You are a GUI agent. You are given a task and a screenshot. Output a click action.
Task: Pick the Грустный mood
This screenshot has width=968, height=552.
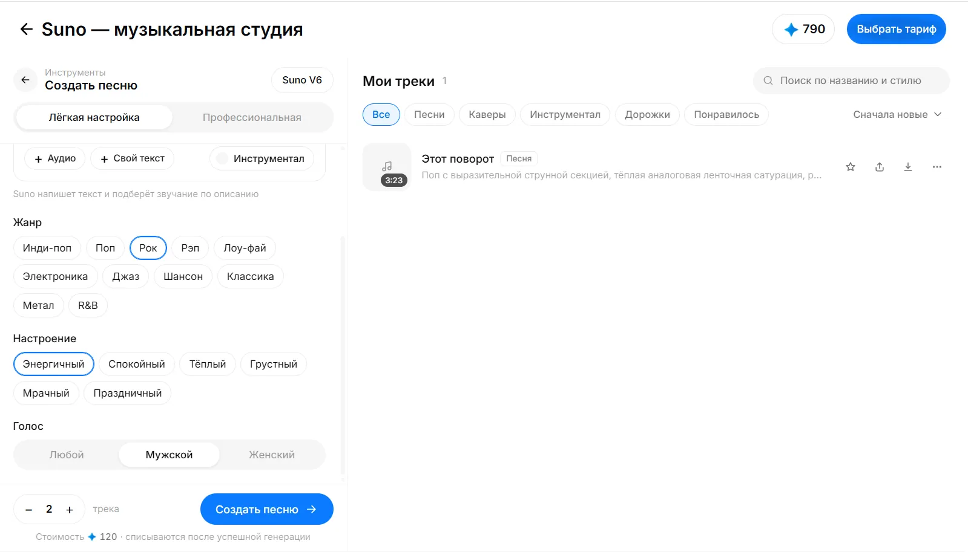coord(274,364)
